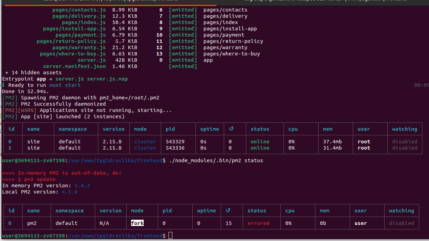
Task: Click the local PM2 version 4.5.6
Action: (70, 192)
